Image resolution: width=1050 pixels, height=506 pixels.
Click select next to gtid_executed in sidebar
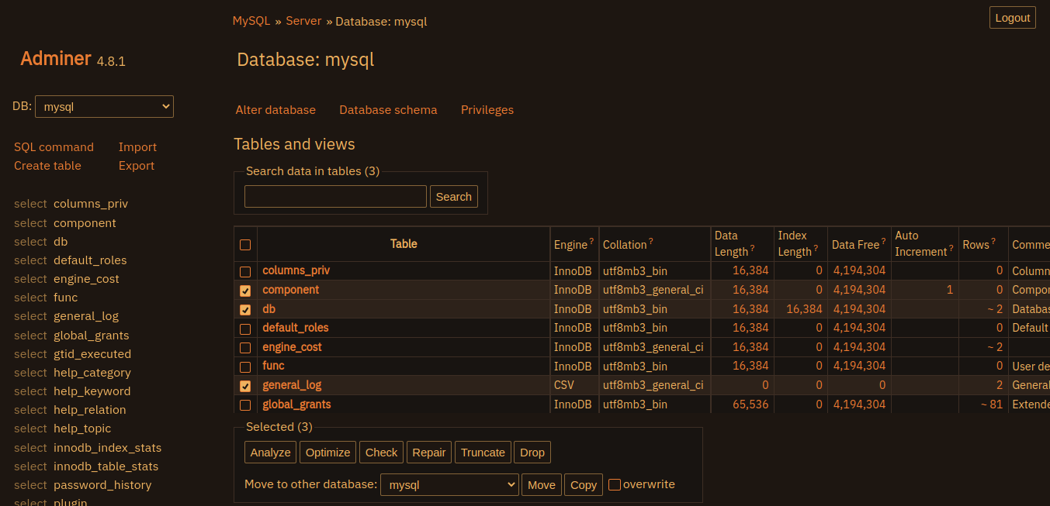(x=30, y=354)
